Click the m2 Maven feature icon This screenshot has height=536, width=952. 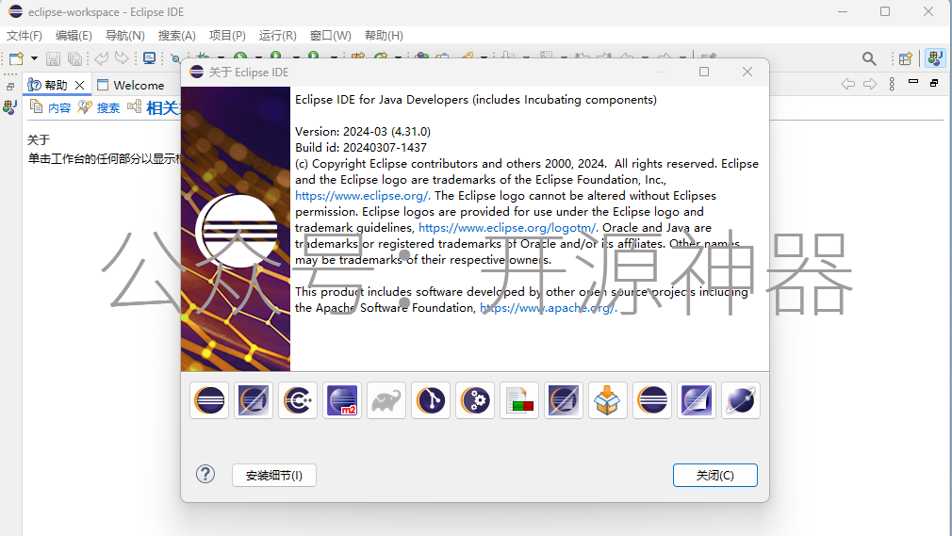342,400
